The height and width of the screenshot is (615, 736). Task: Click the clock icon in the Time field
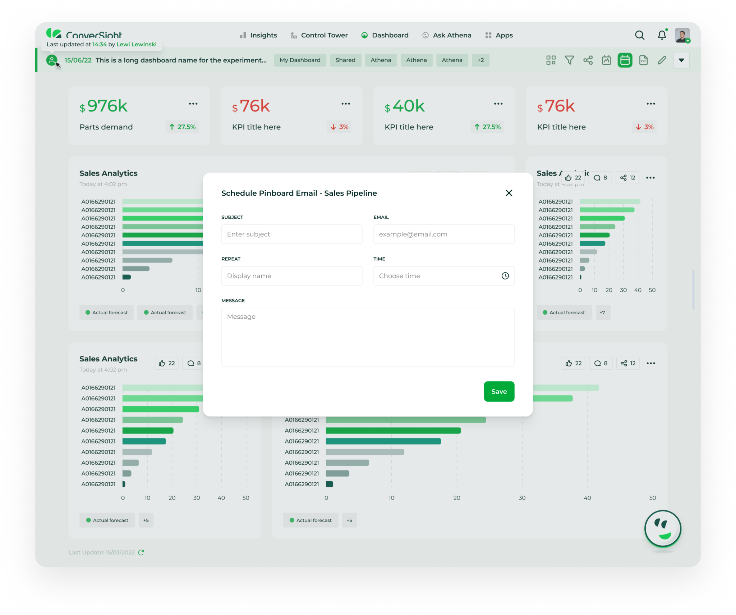pos(505,276)
